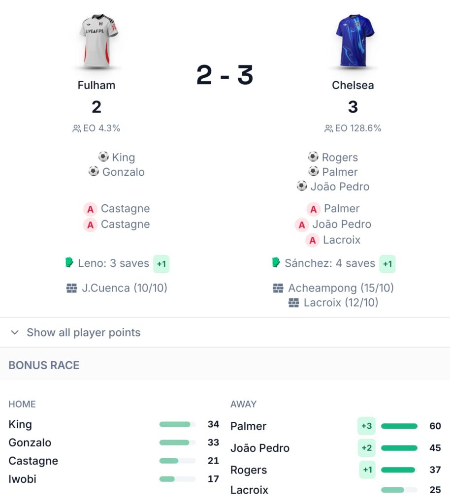
Task: Click the people icon beside EO 4.3%
Action: point(77,128)
